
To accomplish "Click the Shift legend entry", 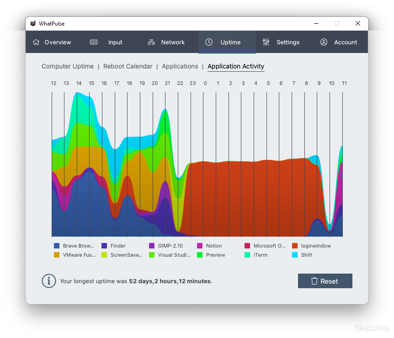I will [306, 255].
